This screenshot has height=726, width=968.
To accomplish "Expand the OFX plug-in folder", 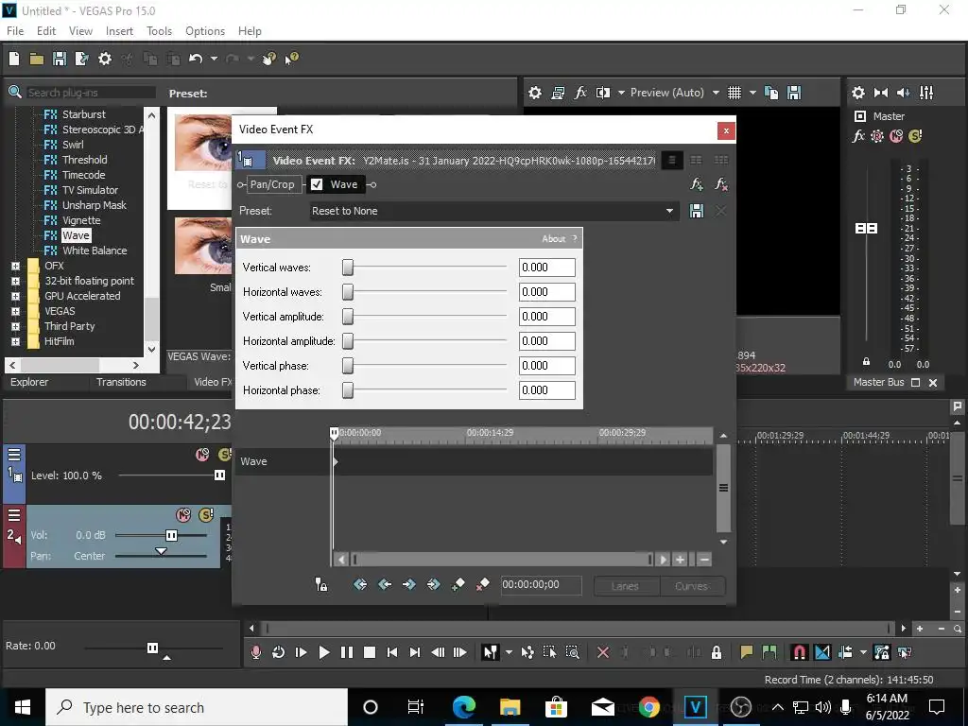I will coord(15,266).
